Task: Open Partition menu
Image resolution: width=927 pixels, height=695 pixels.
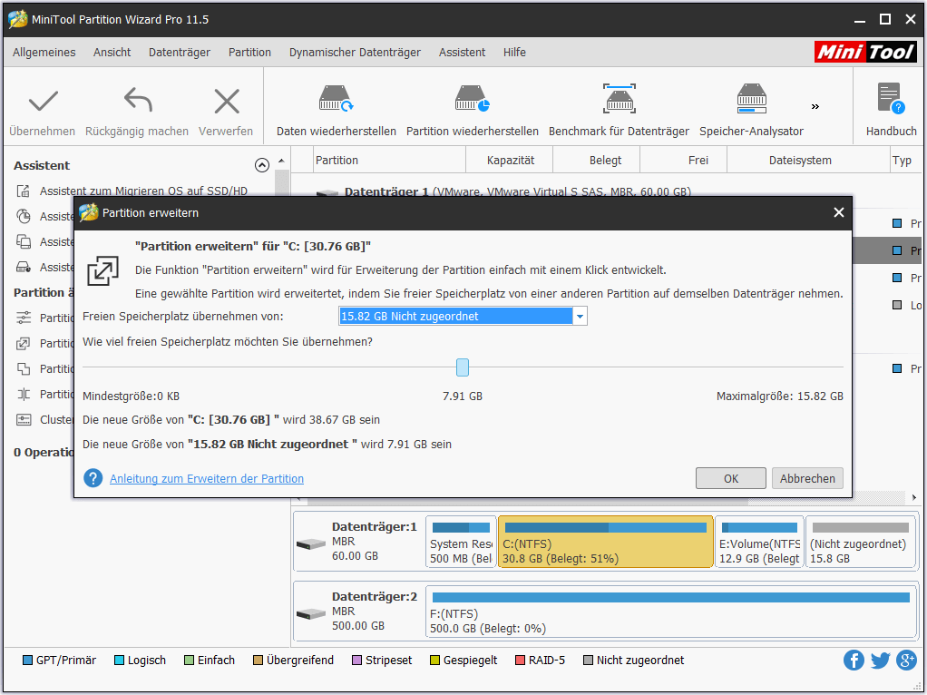Action: point(249,52)
